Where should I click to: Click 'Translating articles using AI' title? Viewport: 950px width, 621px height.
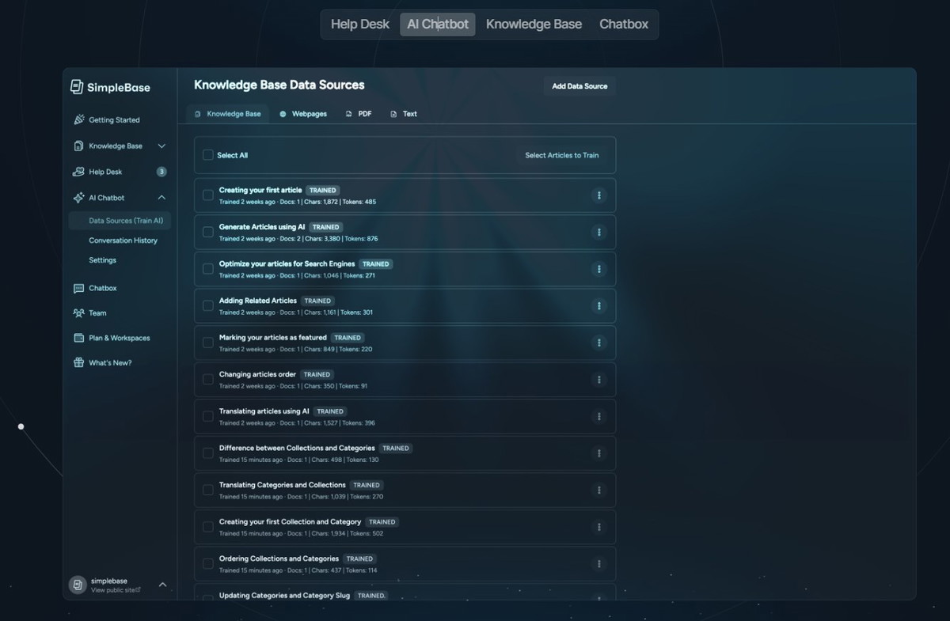[x=264, y=411]
